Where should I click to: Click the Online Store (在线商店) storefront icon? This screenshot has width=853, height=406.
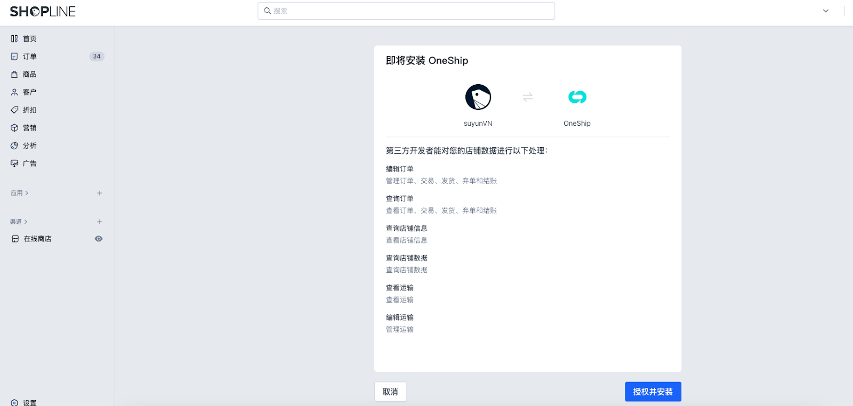tap(15, 239)
